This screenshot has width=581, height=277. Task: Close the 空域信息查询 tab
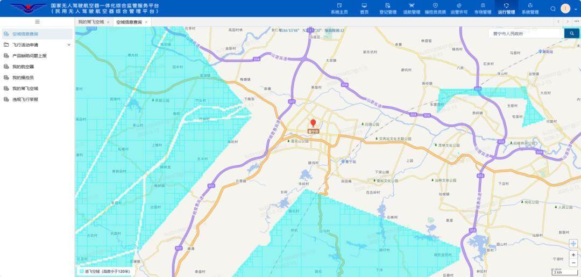pos(146,22)
